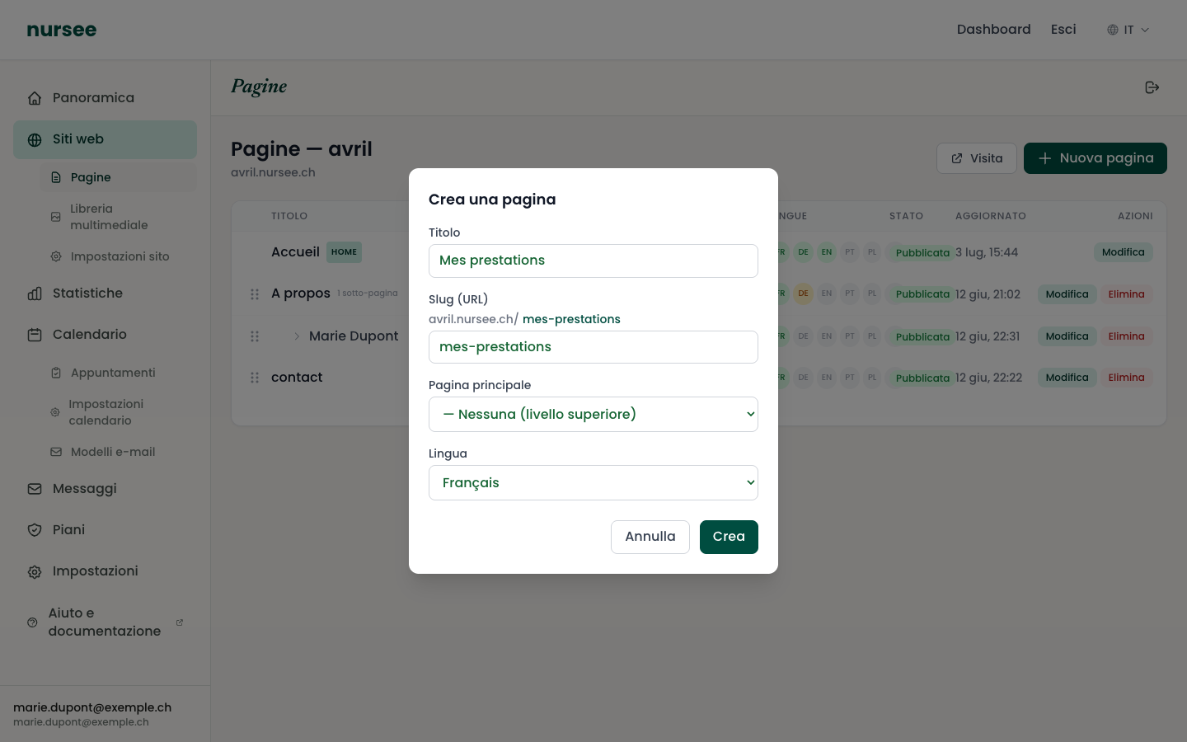Click the Titolo input field
The height and width of the screenshot is (742, 1187).
[x=593, y=261]
